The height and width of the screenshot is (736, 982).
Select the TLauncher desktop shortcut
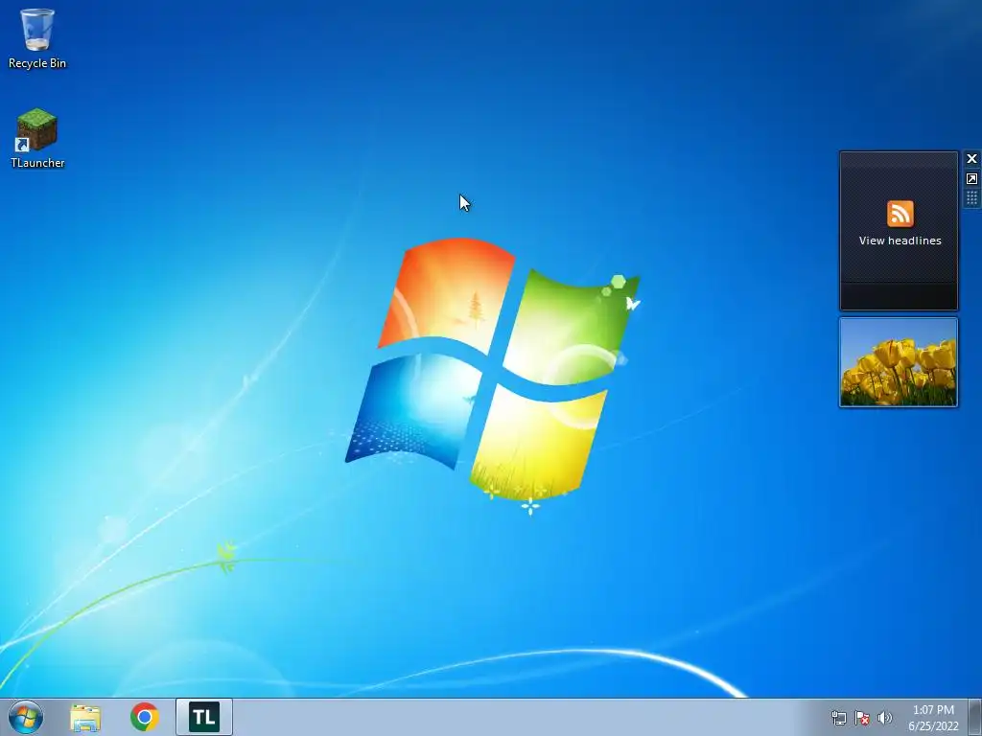(37, 138)
